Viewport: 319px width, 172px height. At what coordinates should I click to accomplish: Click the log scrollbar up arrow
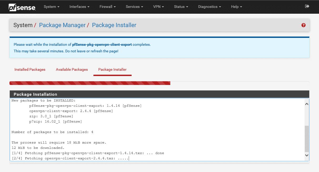(x=307, y=104)
